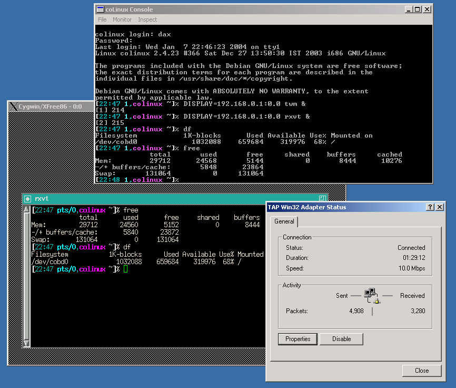Click the rxvt titlebar resize icon
Image resolution: width=456 pixels, height=388 pixels.
coord(322,198)
